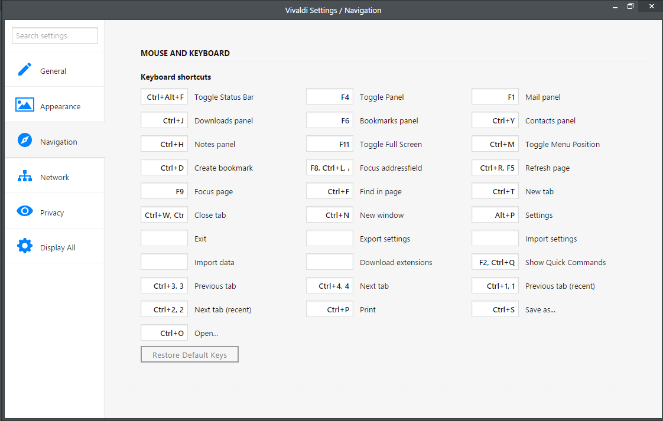
Task: Edit the Close tab shortcut field
Action: point(164,215)
